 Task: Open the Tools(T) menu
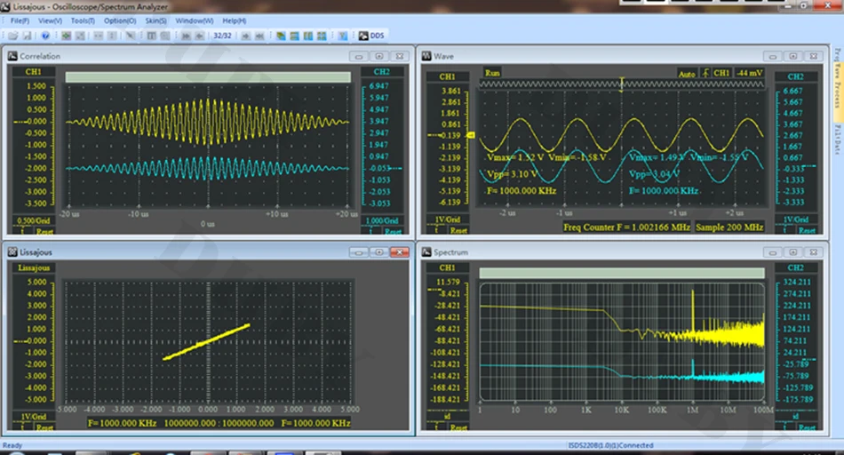83,20
